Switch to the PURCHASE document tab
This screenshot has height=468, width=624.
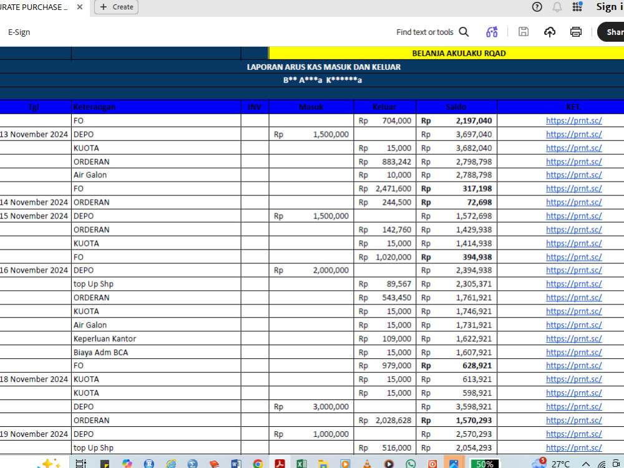(x=34, y=7)
